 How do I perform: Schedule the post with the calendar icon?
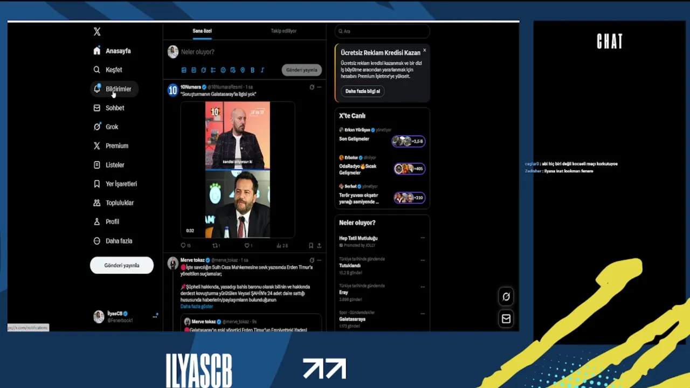[233, 70]
